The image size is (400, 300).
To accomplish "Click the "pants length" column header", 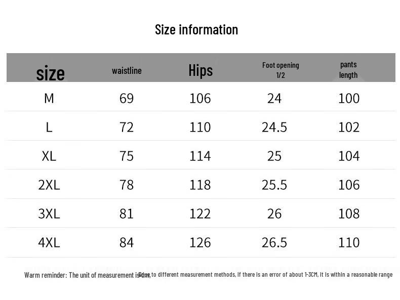I will (x=348, y=70).
